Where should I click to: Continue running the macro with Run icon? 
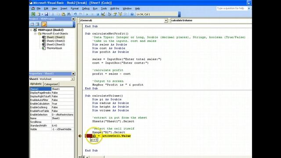(87, 14)
